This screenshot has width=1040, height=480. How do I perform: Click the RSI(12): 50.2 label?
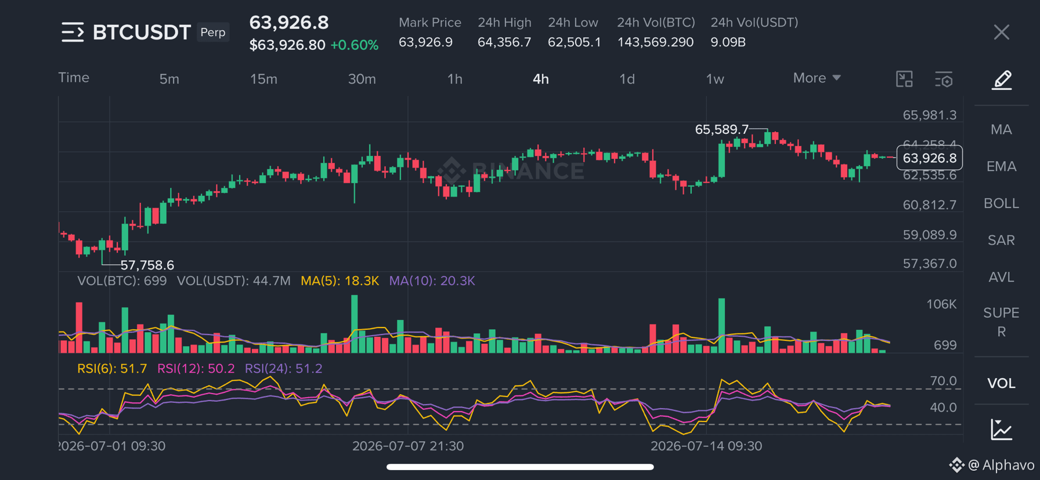point(196,369)
